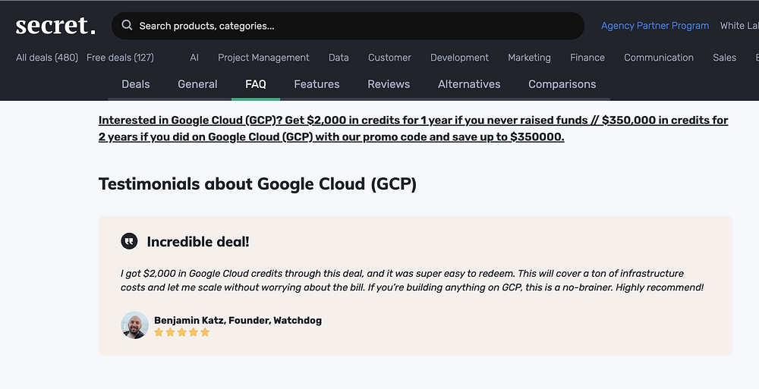Click the search magnifier icon
The image size is (759, 389).
pyautogui.click(x=127, y=26)
